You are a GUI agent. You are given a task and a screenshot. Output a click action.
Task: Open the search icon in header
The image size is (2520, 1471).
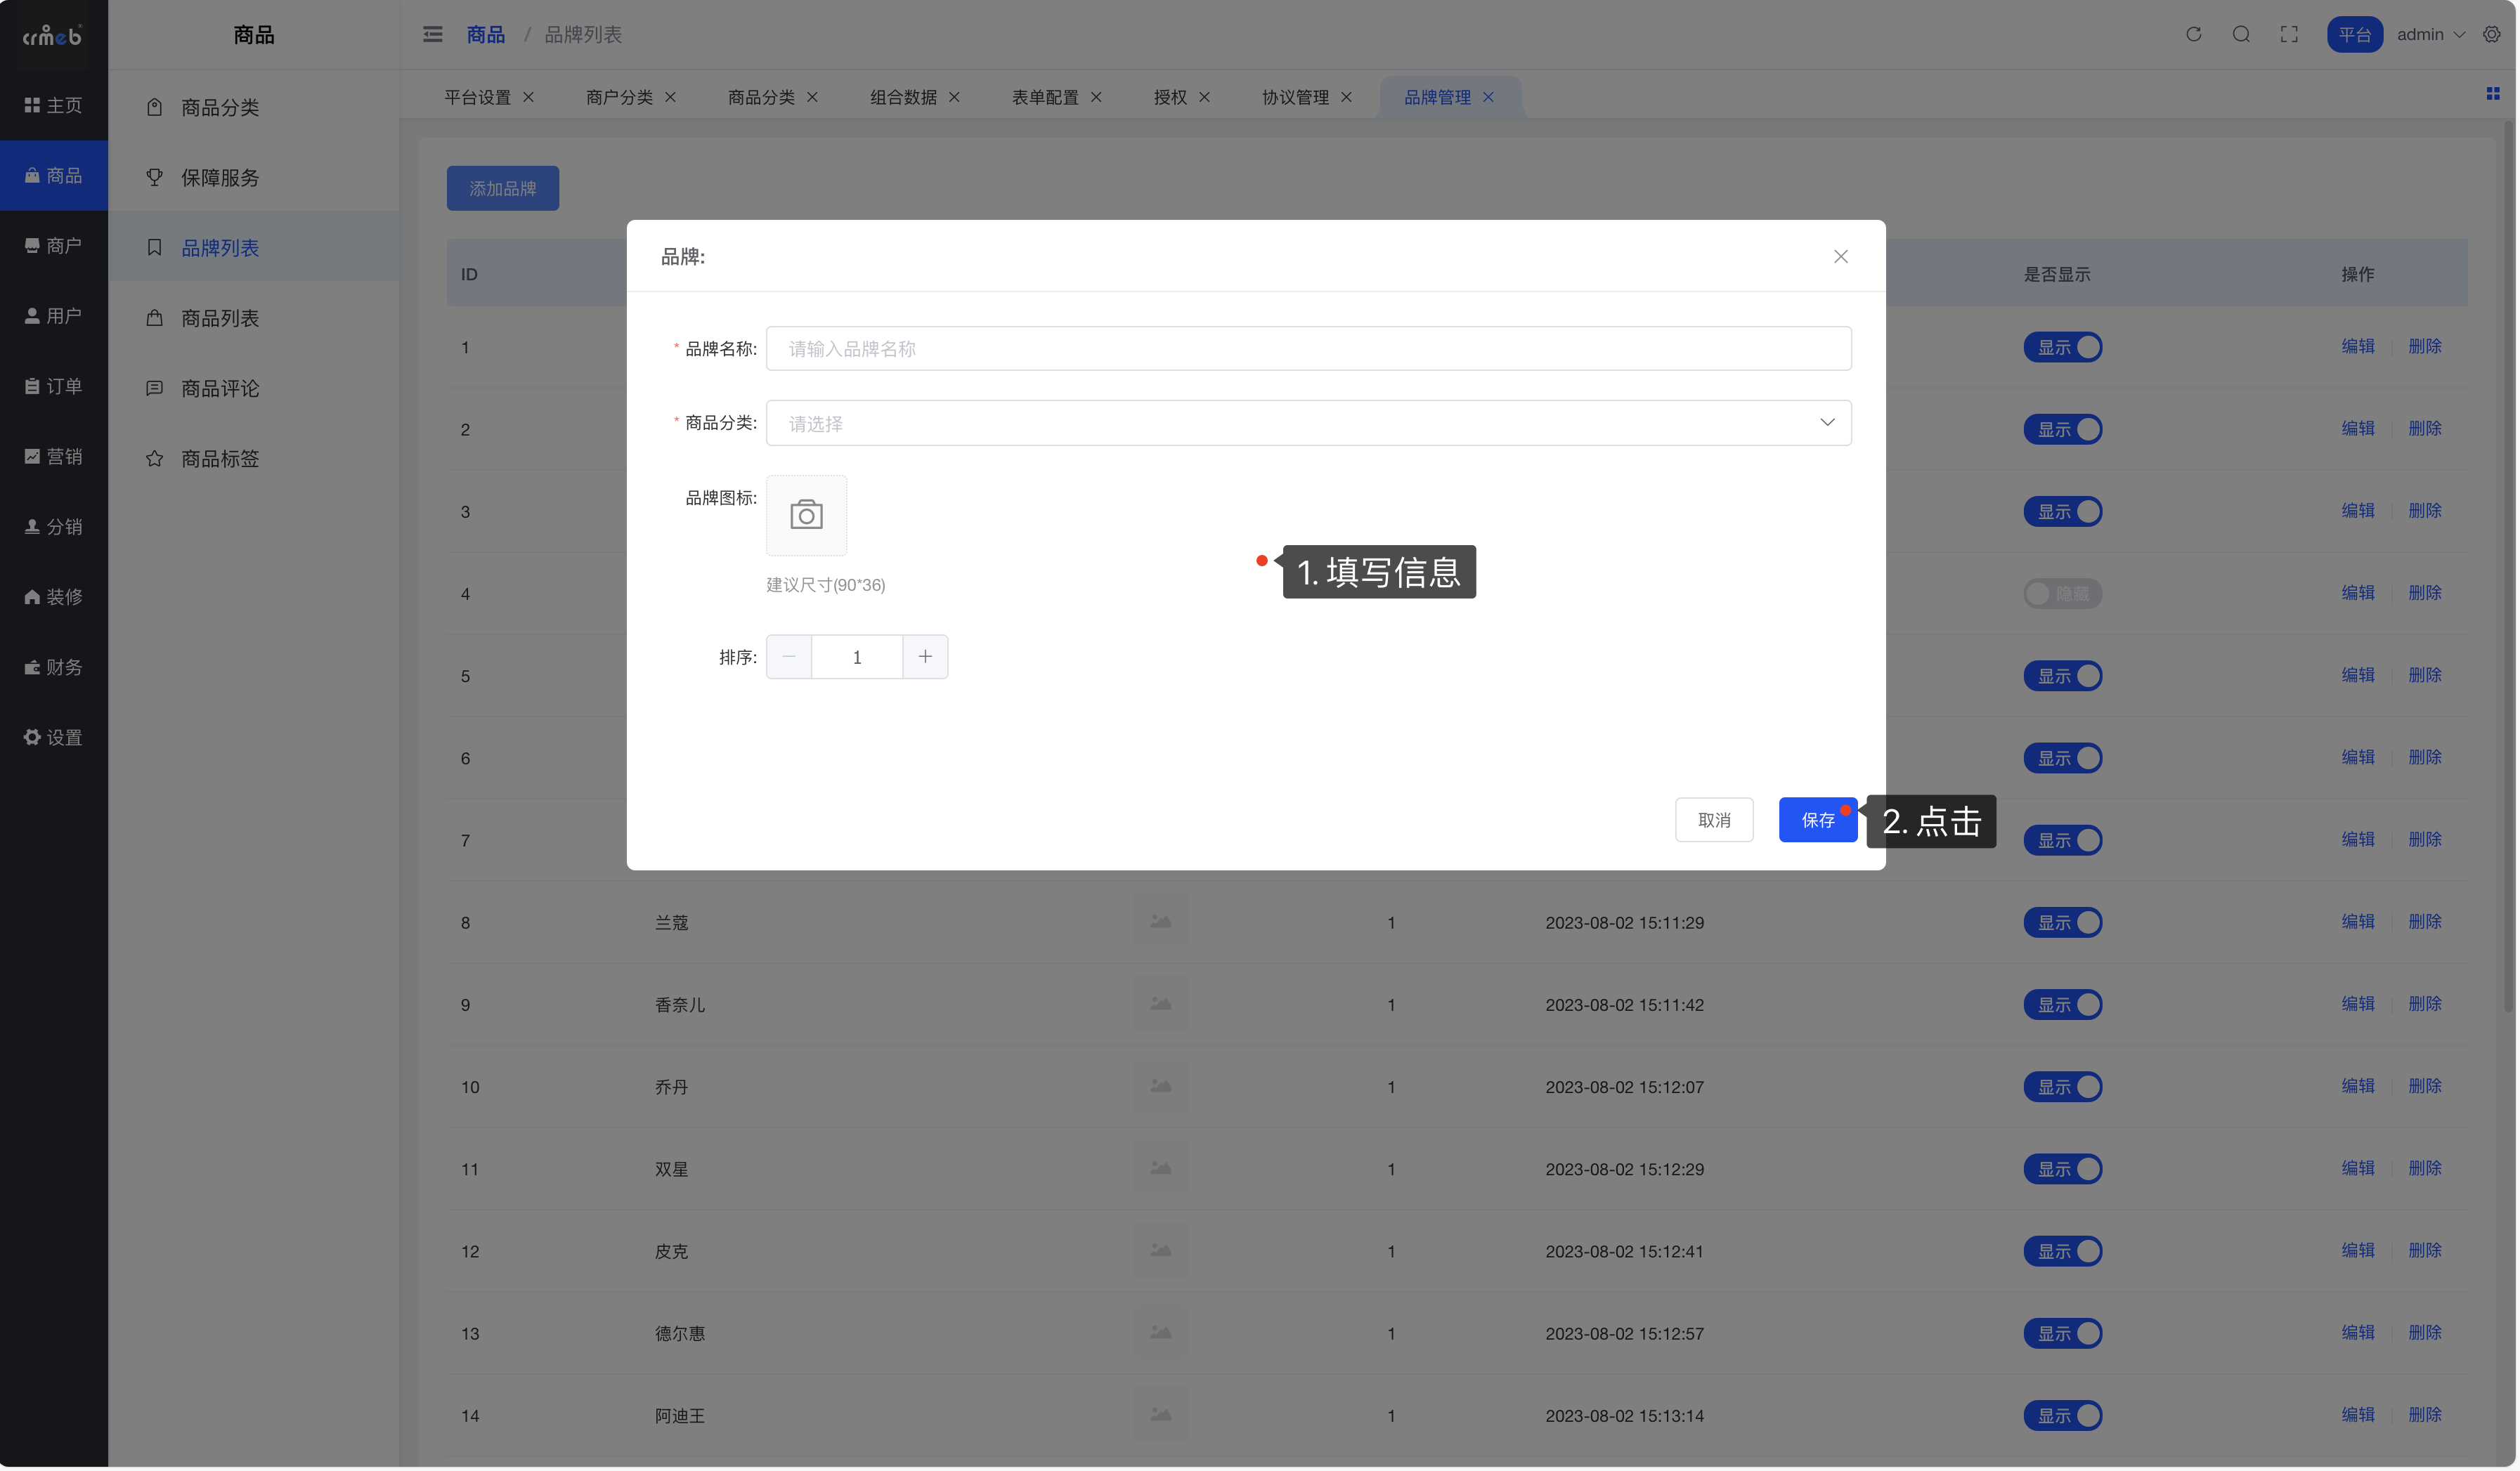[2241, 34]
